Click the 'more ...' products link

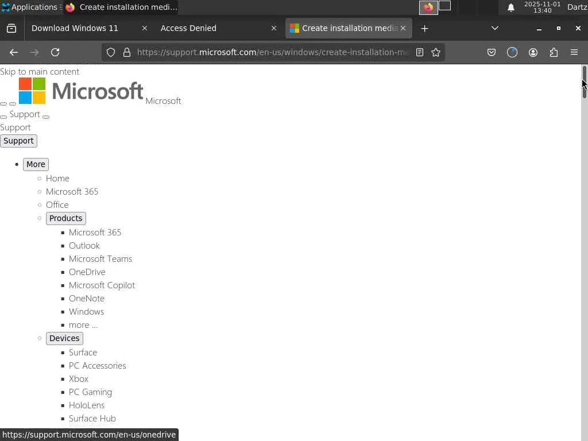(x=83, y=325)
